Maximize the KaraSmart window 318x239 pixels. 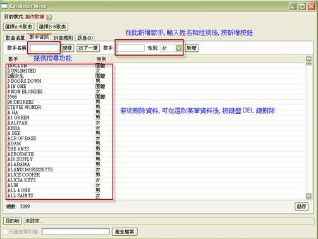[x=302, y=6]
